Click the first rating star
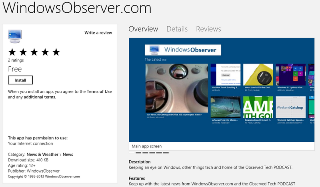The height and width of the screenshot is (187, 320). [12, 52]
